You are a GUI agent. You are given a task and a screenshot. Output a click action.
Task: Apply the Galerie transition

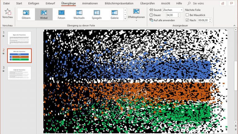114,14
